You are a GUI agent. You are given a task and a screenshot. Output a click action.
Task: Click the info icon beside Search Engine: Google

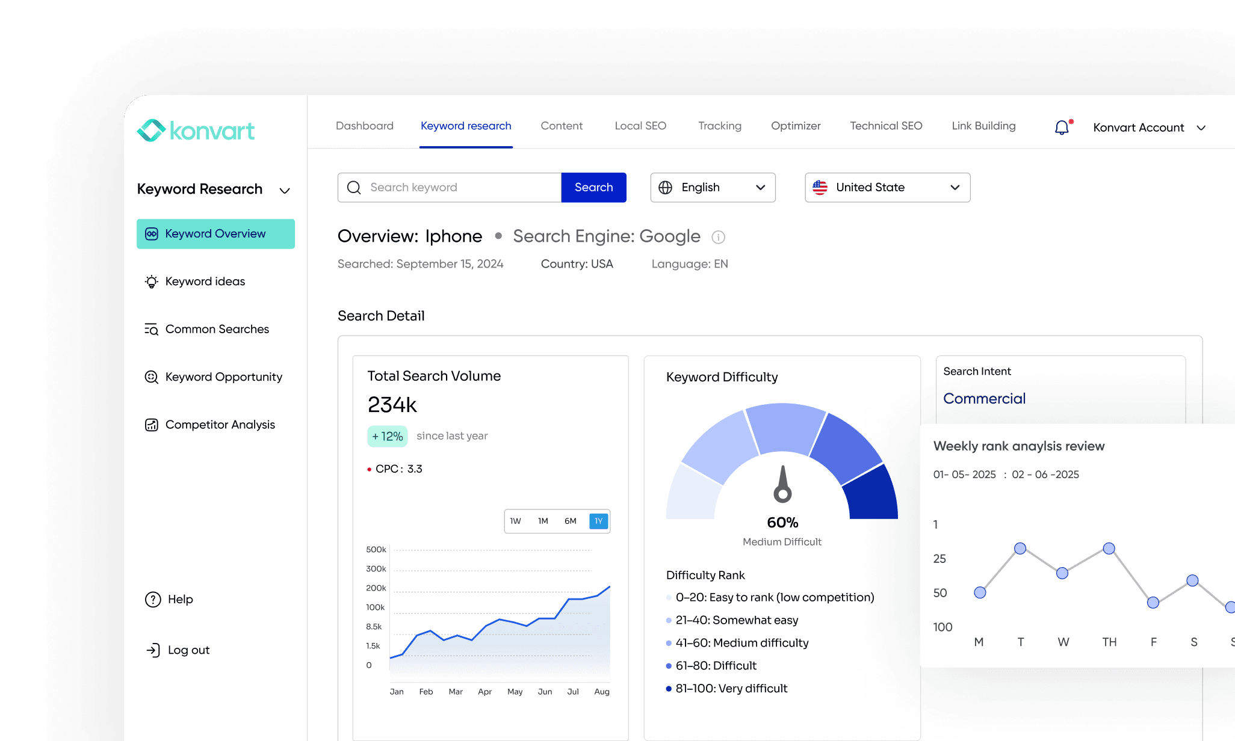[718, 237]
